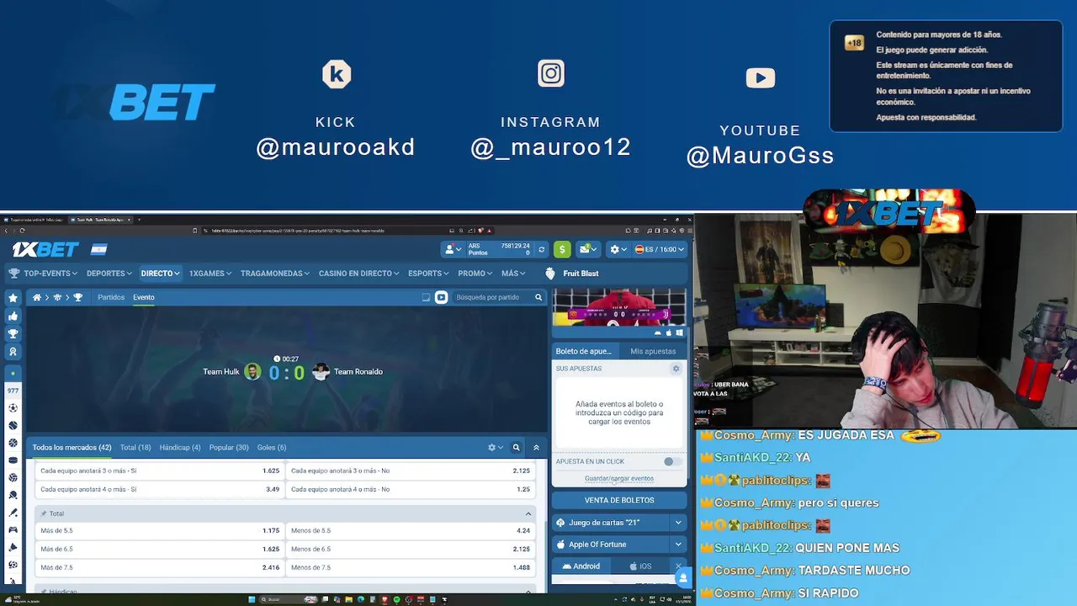Click the 1XBET logo in site header
Screen dimensions: 1077x606
45,249
